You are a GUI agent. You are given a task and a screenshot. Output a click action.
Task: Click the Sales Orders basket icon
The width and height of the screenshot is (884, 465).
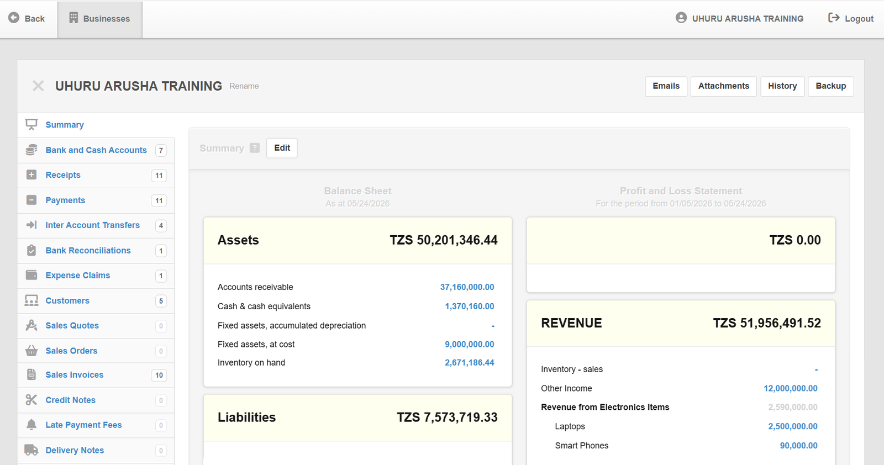coord(31,351)
